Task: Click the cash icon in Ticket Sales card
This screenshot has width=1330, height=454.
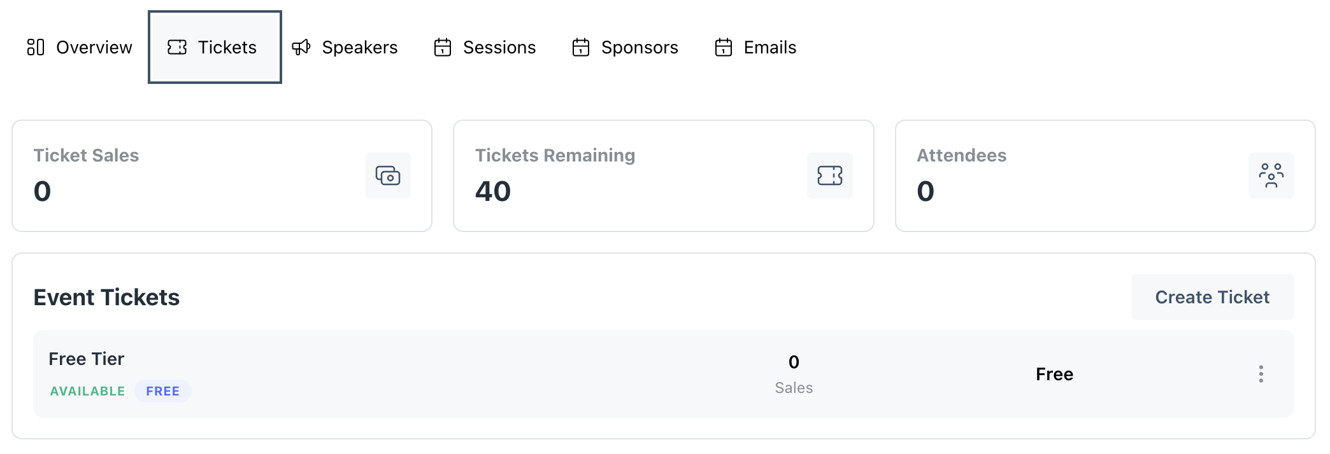Action: coord(388,175)
